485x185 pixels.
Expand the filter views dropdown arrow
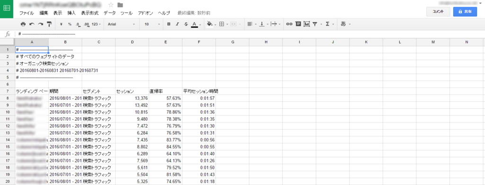[321, 24]
